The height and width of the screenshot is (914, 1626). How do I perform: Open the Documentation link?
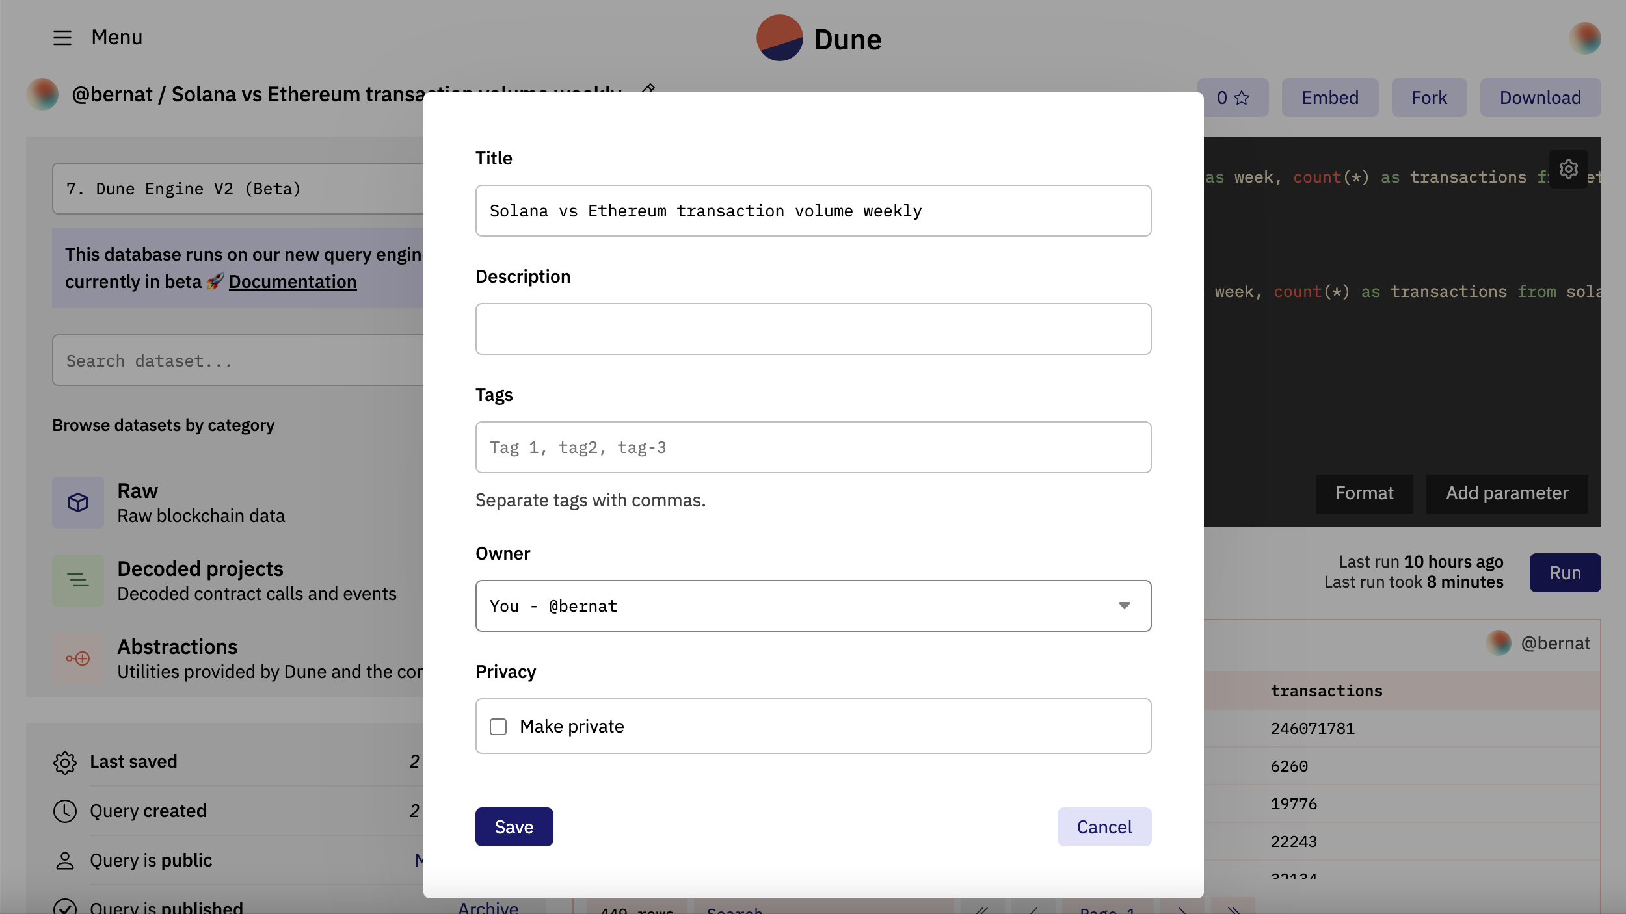click(x=293, y=281)
